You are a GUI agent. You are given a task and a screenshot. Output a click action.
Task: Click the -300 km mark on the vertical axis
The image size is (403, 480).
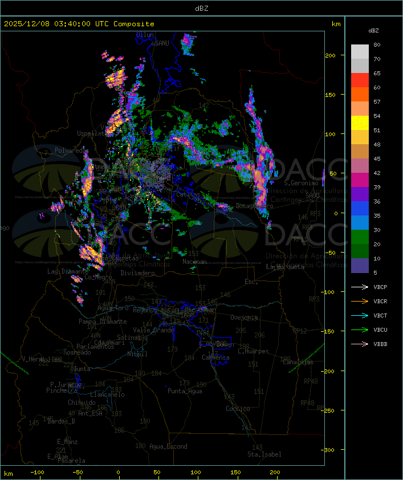click(x=328, y=450)
